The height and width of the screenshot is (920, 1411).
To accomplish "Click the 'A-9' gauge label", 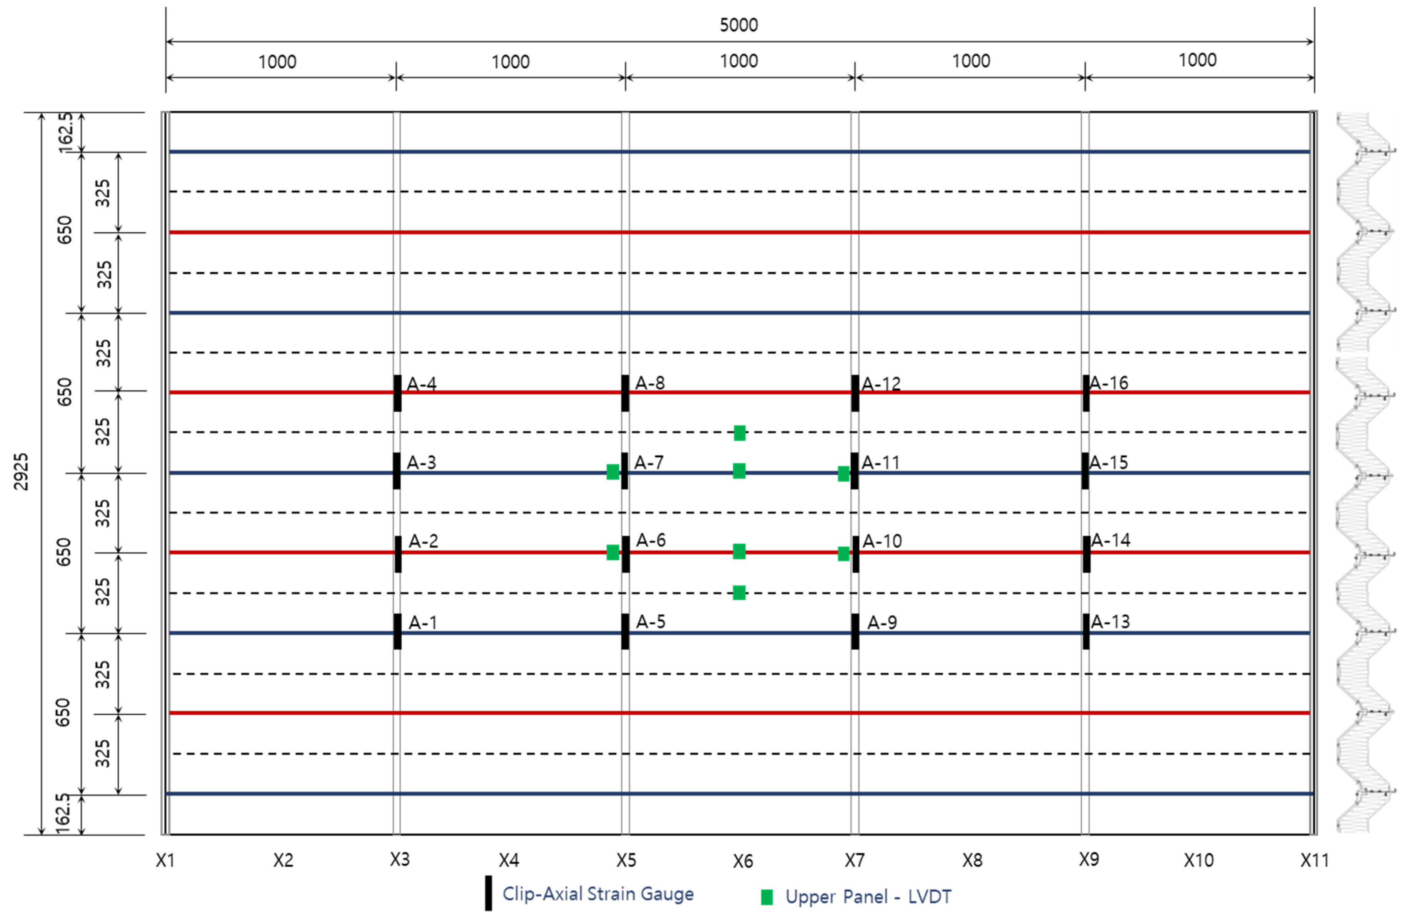I will tap(882, 623).
